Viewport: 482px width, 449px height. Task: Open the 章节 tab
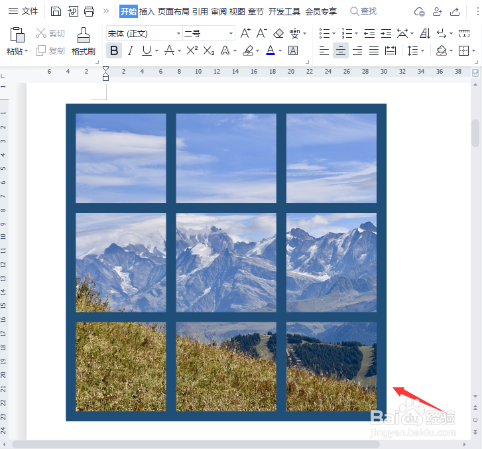(256, 11)
